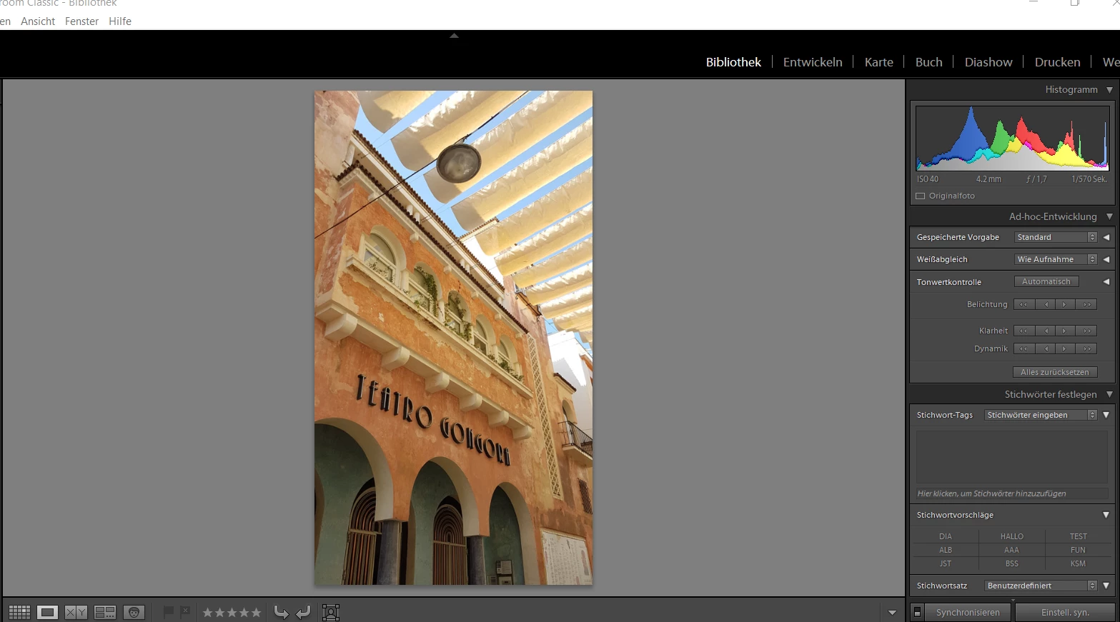Collapse Ad-hoc-Entwicklung panel

1109,216
